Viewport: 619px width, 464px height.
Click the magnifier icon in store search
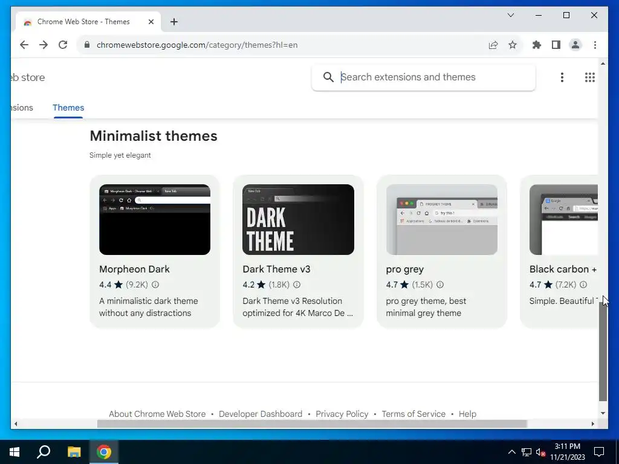click(x=328, y=77)
